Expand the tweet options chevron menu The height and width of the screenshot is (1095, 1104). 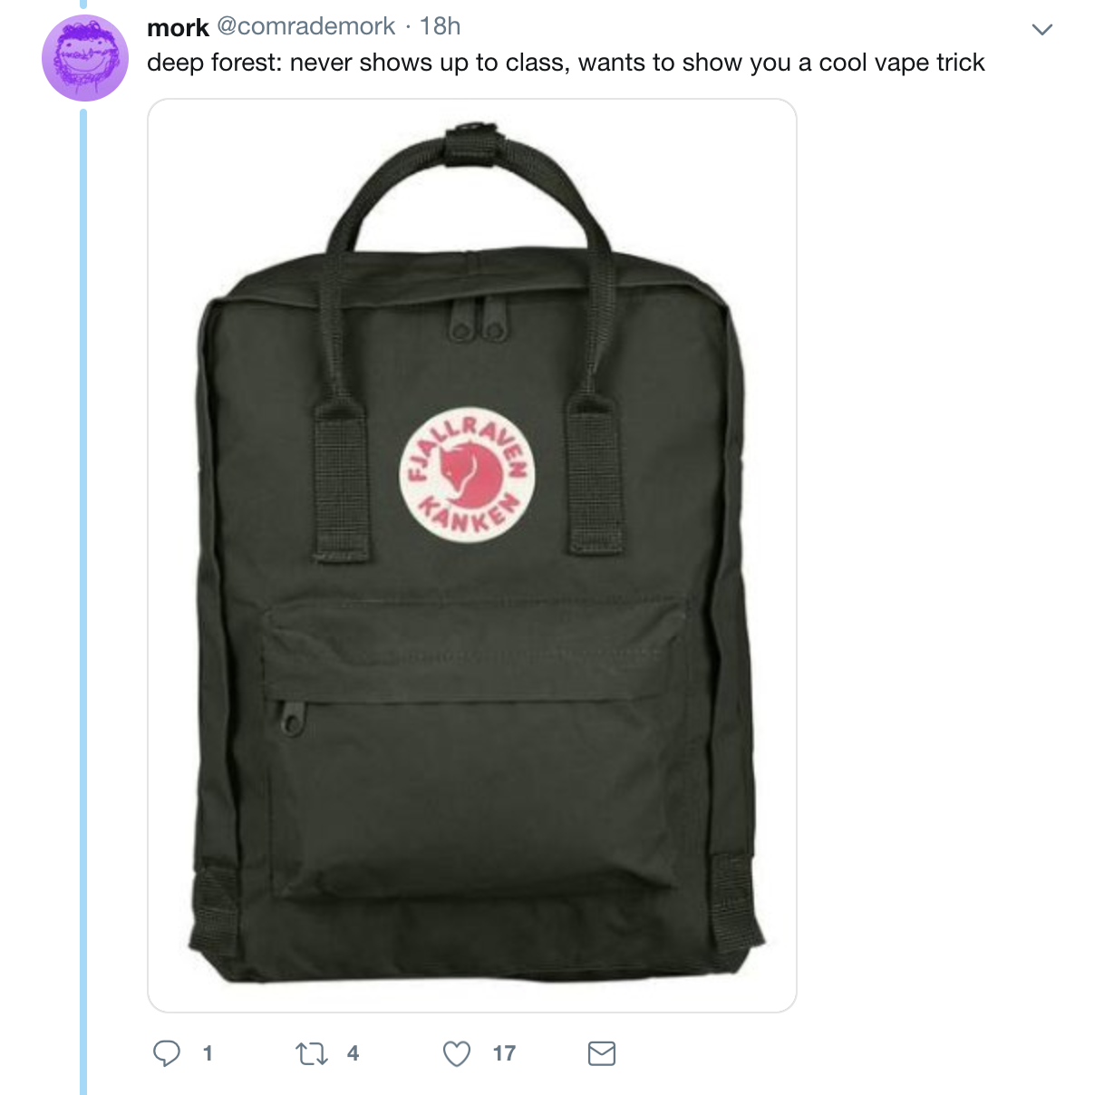tap(1042, 30)
